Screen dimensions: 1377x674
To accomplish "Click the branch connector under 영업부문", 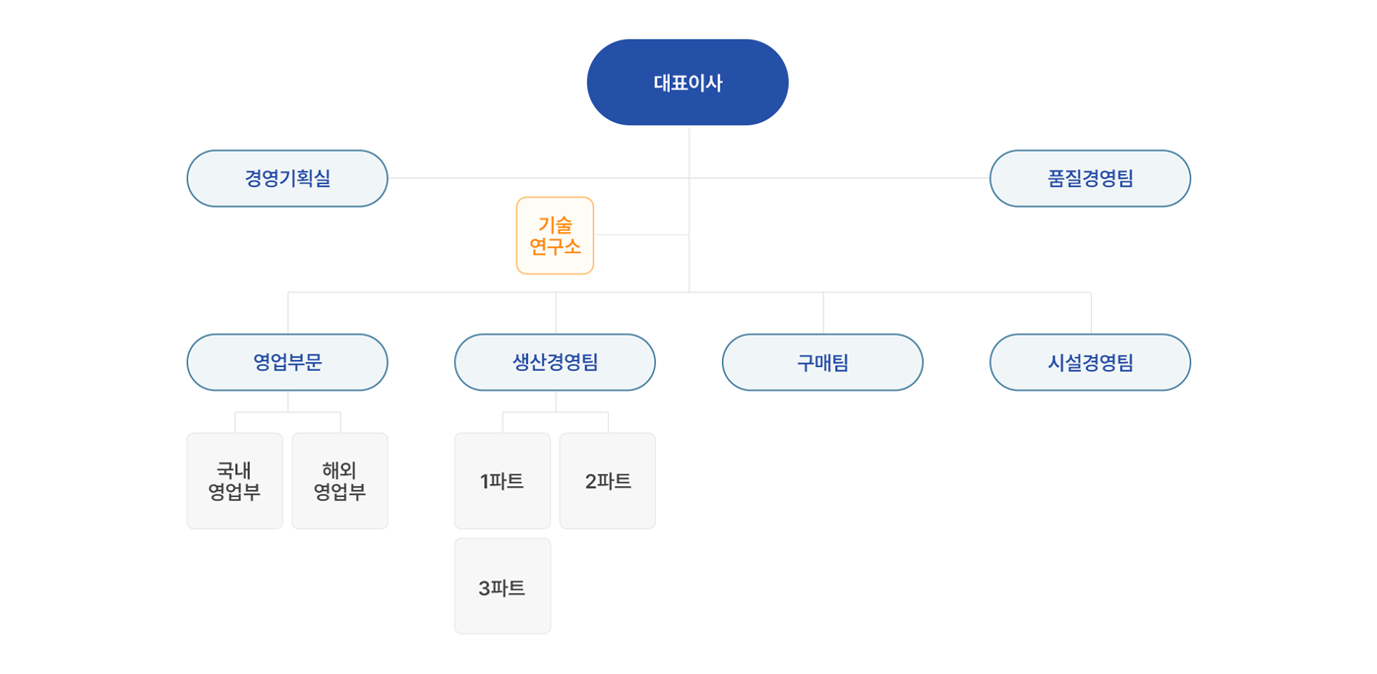I will [288, 412].
